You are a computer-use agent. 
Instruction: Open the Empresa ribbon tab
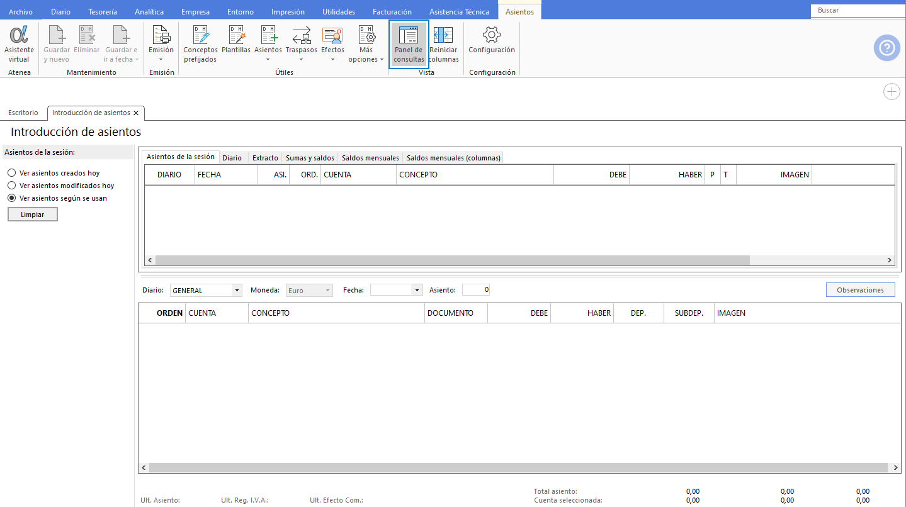pyautogui.click(x=196, y=11)
